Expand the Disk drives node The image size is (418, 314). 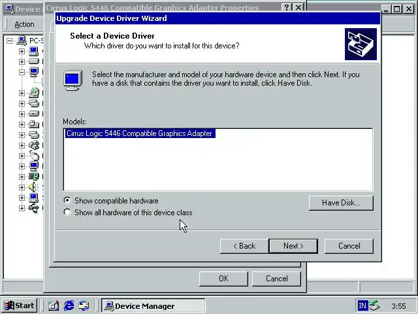tap(22, 61)
